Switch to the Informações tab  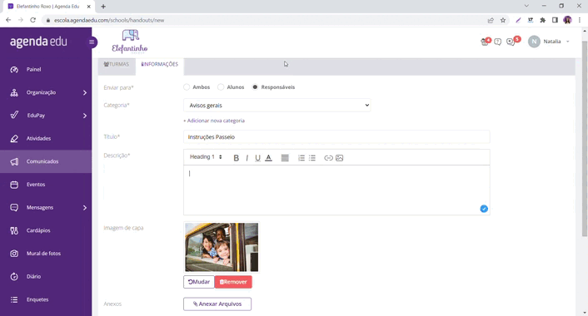point(160,64)
